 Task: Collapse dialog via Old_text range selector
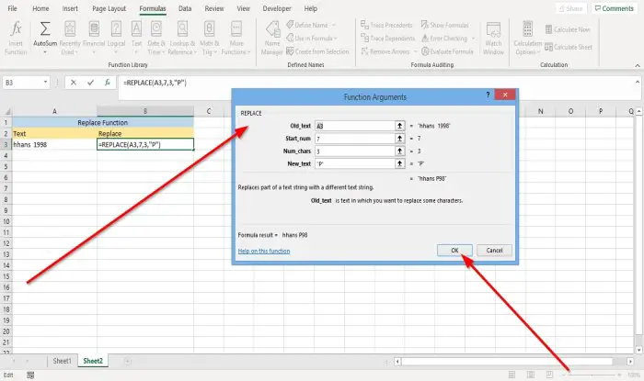(x=399, y=126)
